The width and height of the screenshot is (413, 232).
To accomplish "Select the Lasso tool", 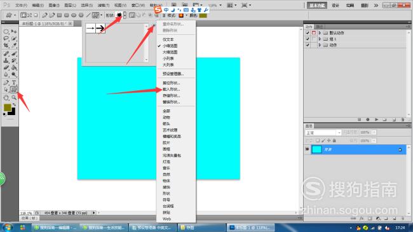I will coord(6,39).
